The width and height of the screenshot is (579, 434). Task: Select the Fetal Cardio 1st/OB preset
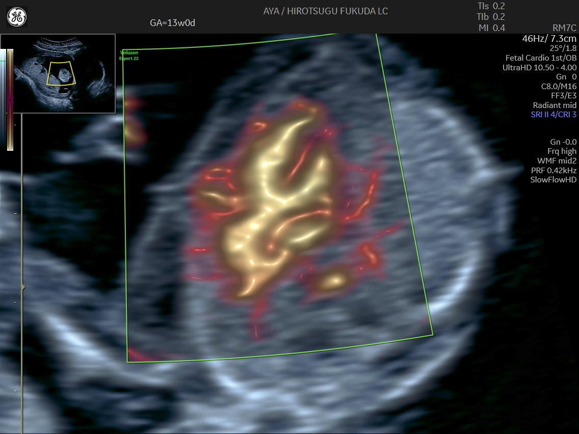pos(541,58)
